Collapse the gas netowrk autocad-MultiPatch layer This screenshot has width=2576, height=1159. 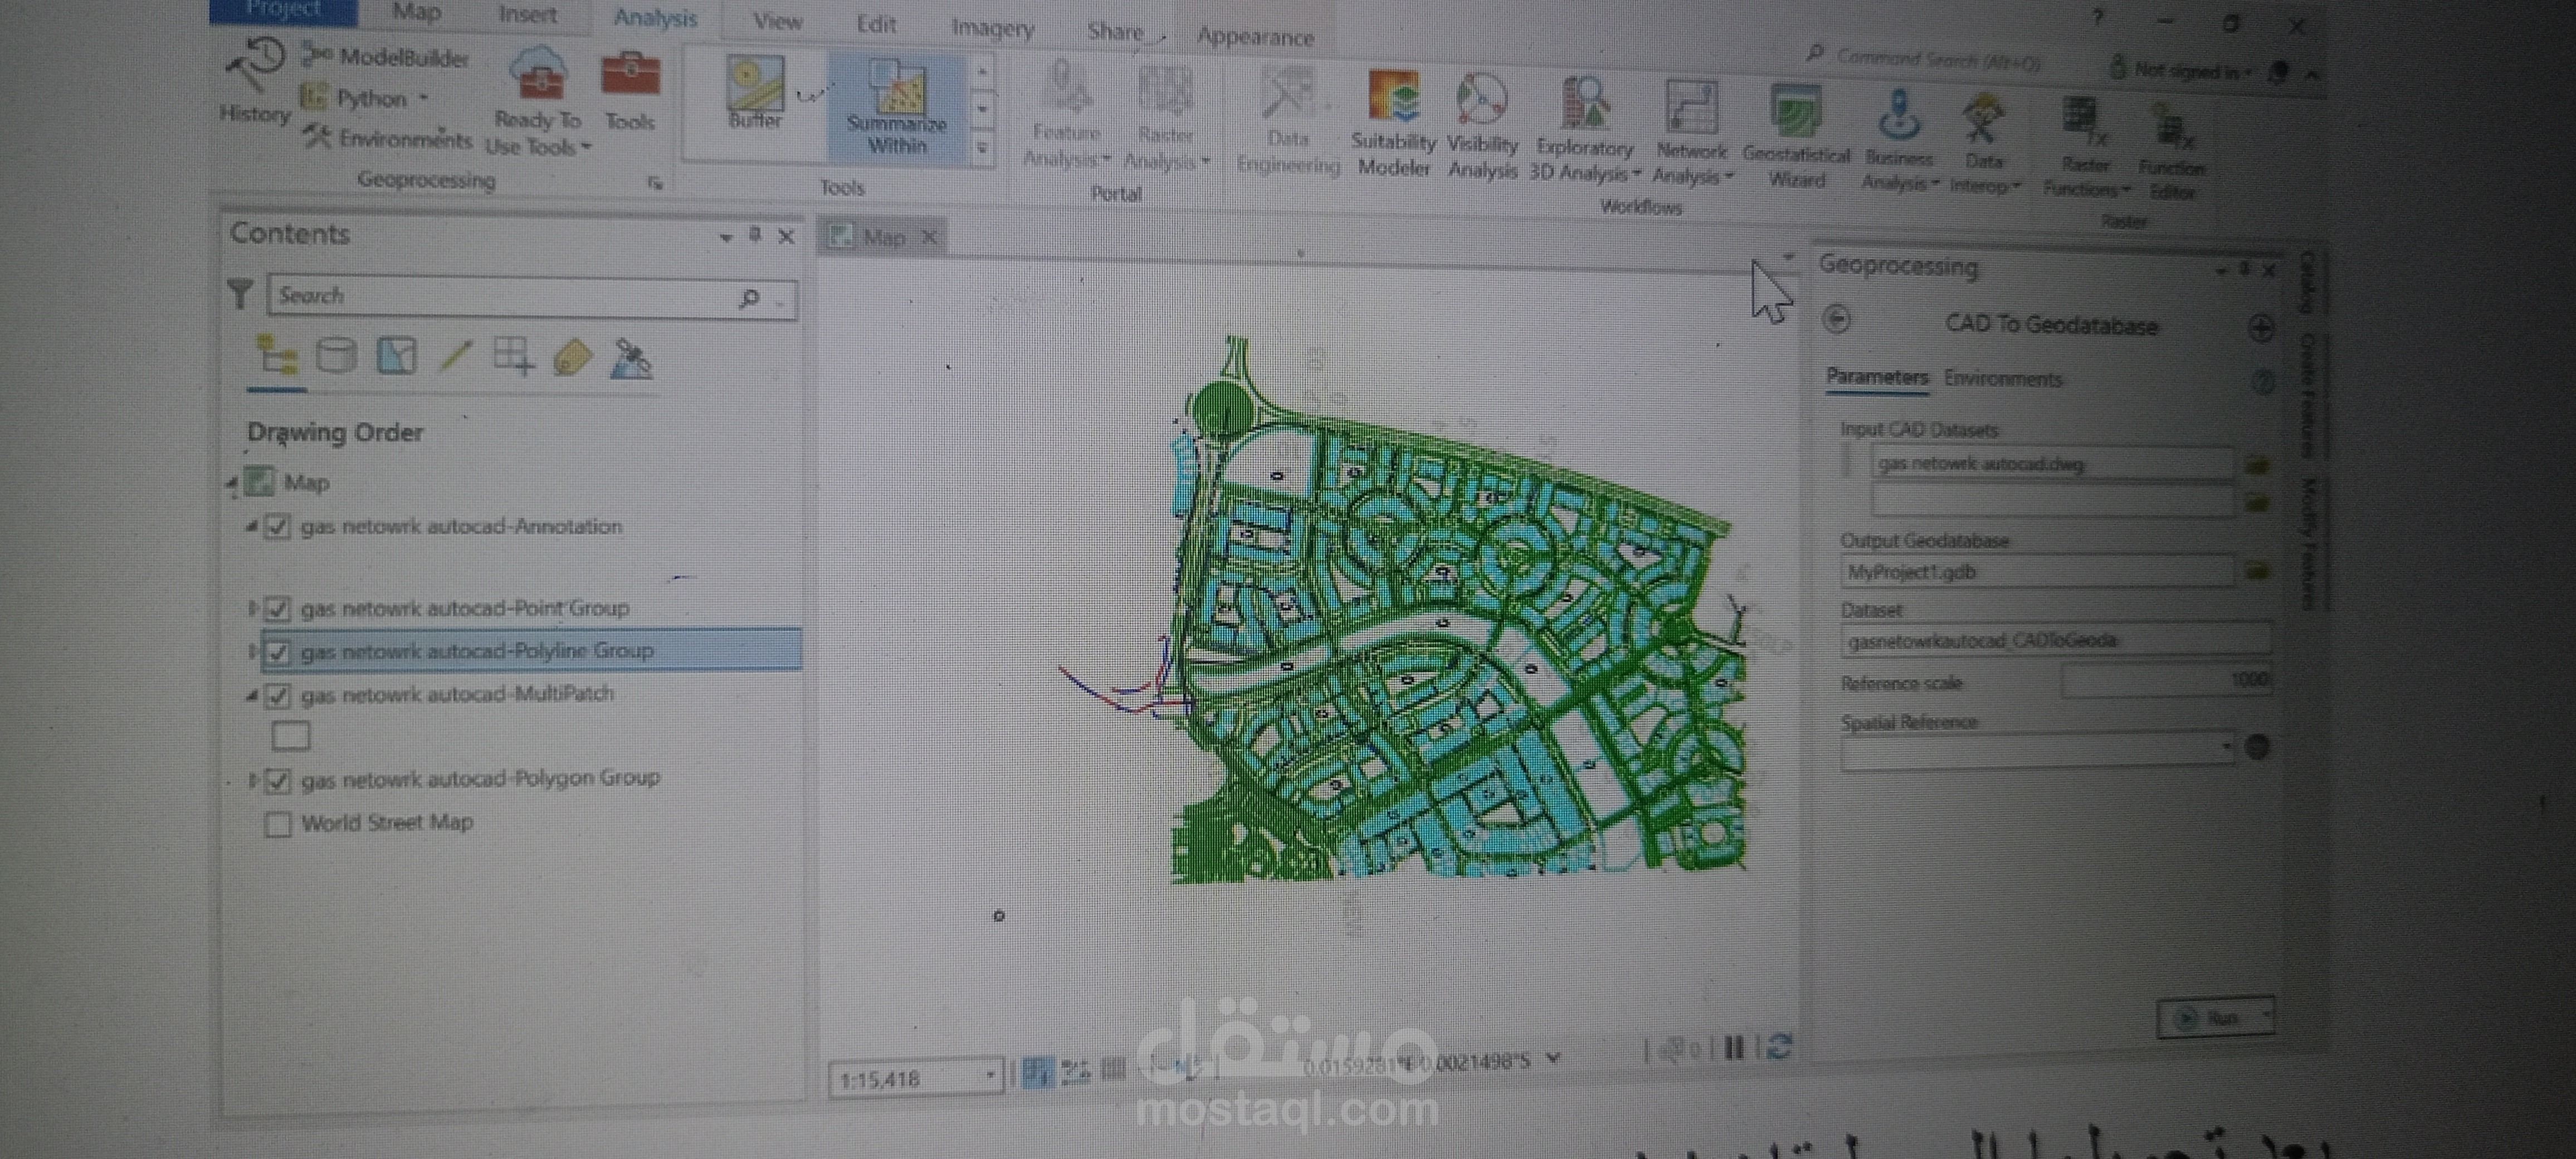pos(252,694)
